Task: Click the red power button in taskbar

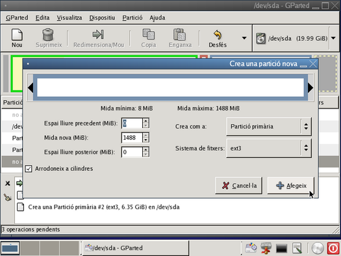Action: pyautogui.click(x=333, y=248)
